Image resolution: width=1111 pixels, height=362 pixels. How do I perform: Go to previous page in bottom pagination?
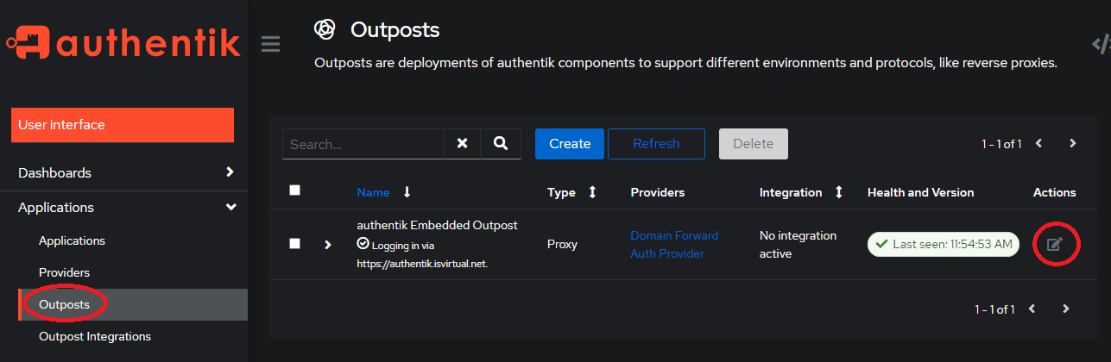(x=1032, y=309)
